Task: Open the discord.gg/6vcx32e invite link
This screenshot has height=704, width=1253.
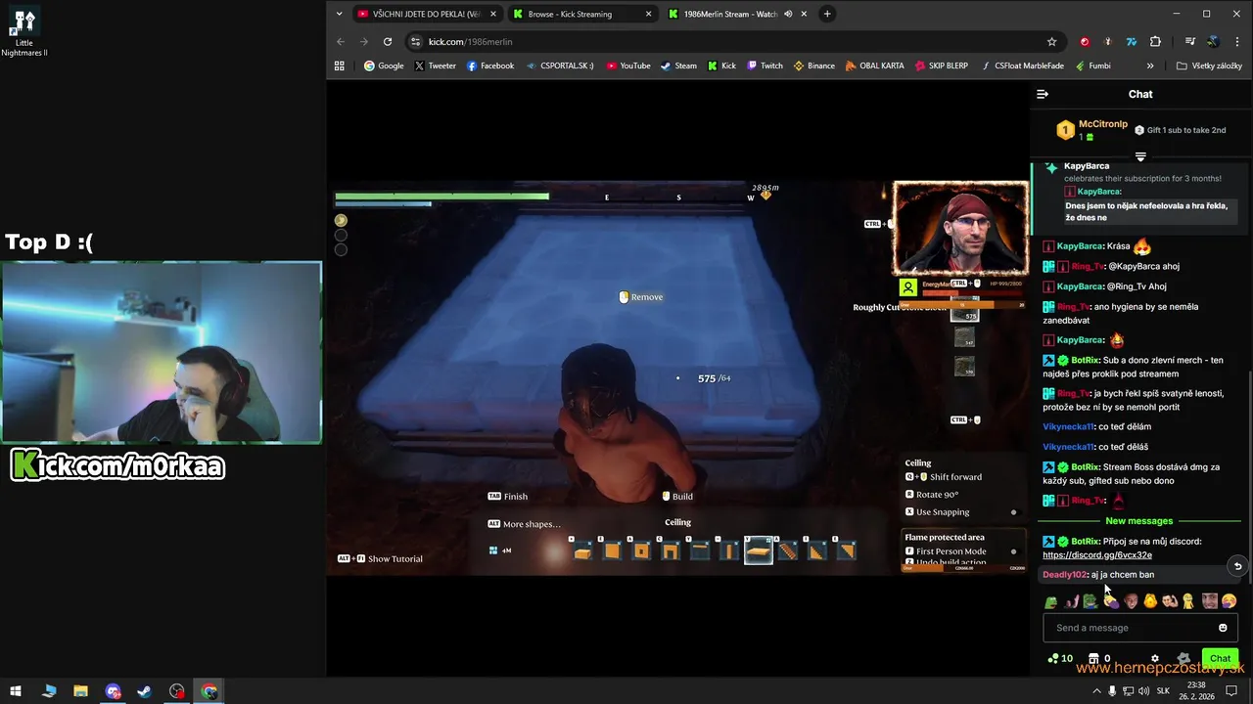Action: tap(1097, 554)
